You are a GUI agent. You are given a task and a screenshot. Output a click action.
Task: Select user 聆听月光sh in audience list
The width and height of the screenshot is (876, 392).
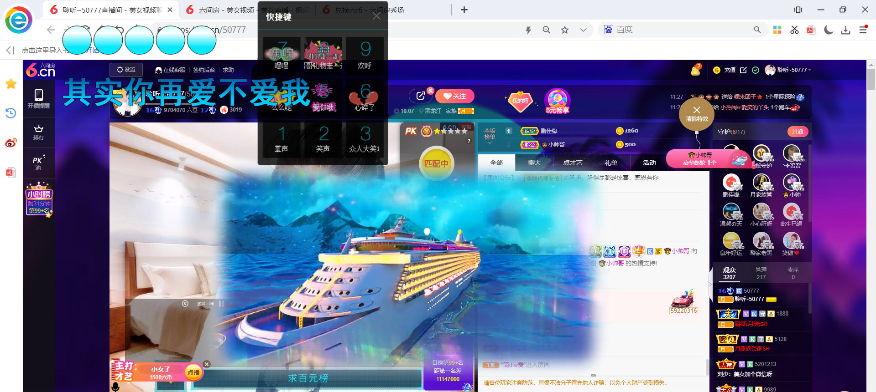(751, 324)
